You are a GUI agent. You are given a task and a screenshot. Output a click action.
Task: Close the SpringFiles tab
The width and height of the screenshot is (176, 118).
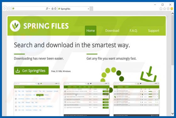pyautogui.click(x=88, y=9)
